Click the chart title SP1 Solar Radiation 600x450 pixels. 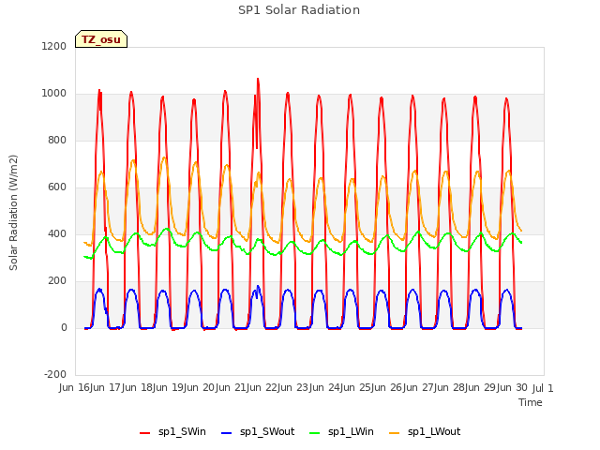[x=299, y=10]
